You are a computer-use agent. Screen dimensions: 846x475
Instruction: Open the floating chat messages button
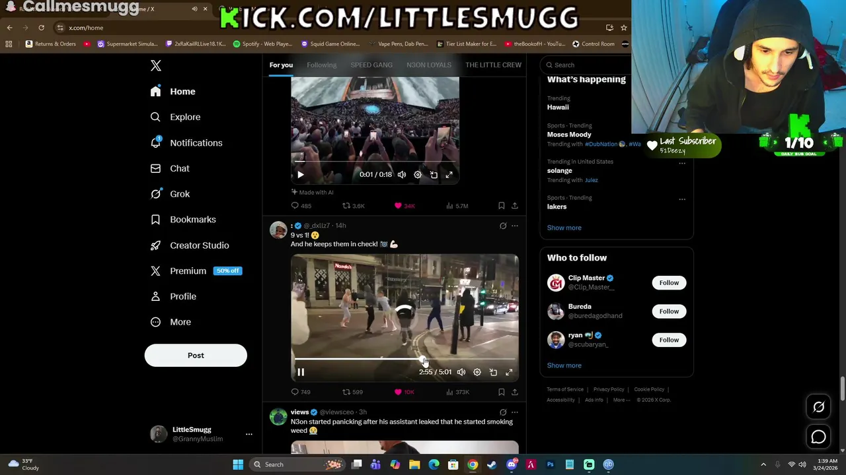(819, 437)
